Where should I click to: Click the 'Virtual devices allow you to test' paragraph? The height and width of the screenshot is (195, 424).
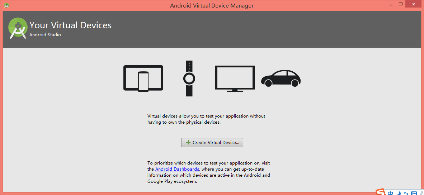(x=206, y=119)
